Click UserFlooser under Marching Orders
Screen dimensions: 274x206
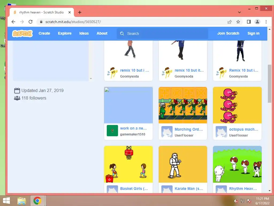pyautogui.click(x=184, y=135)
